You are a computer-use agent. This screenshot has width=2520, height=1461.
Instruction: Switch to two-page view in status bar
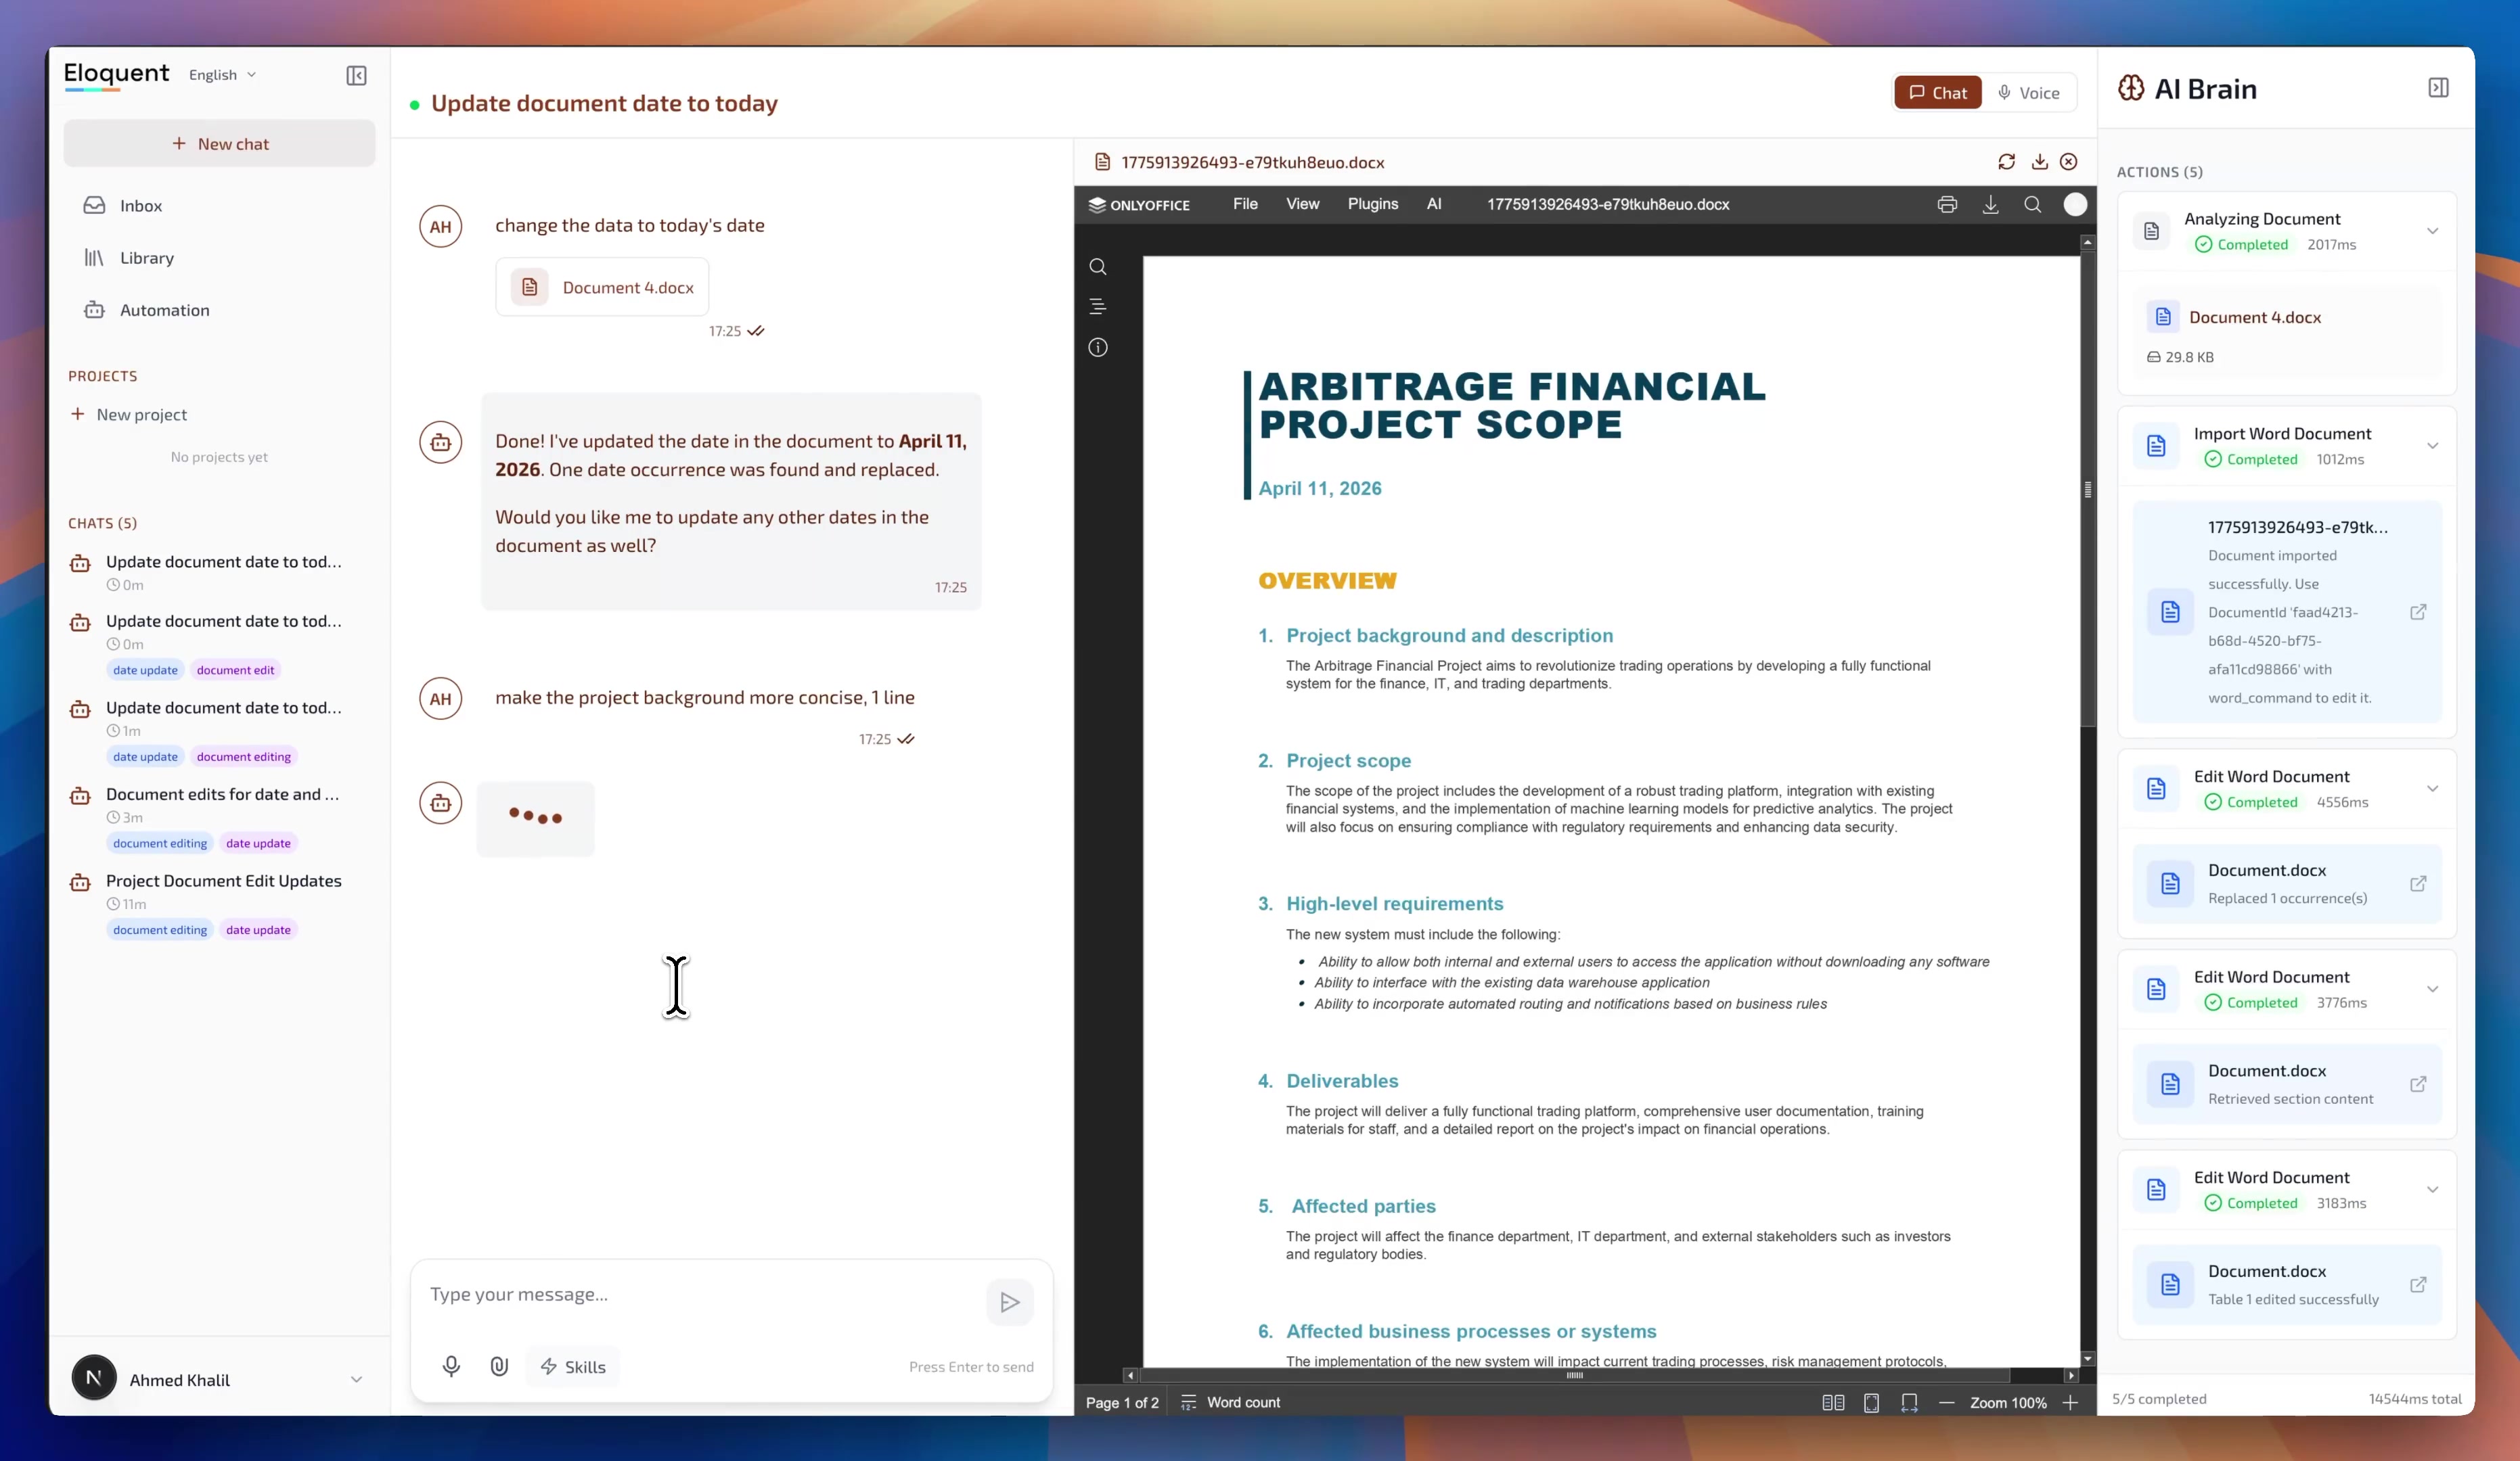click(1833, 1403)
